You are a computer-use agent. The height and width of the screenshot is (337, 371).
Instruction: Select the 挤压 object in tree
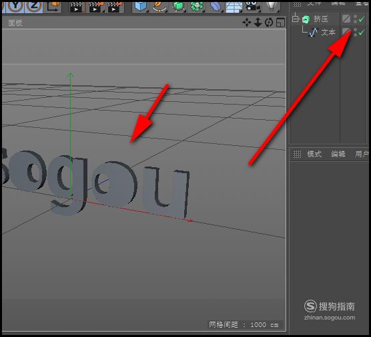point(321,19)
